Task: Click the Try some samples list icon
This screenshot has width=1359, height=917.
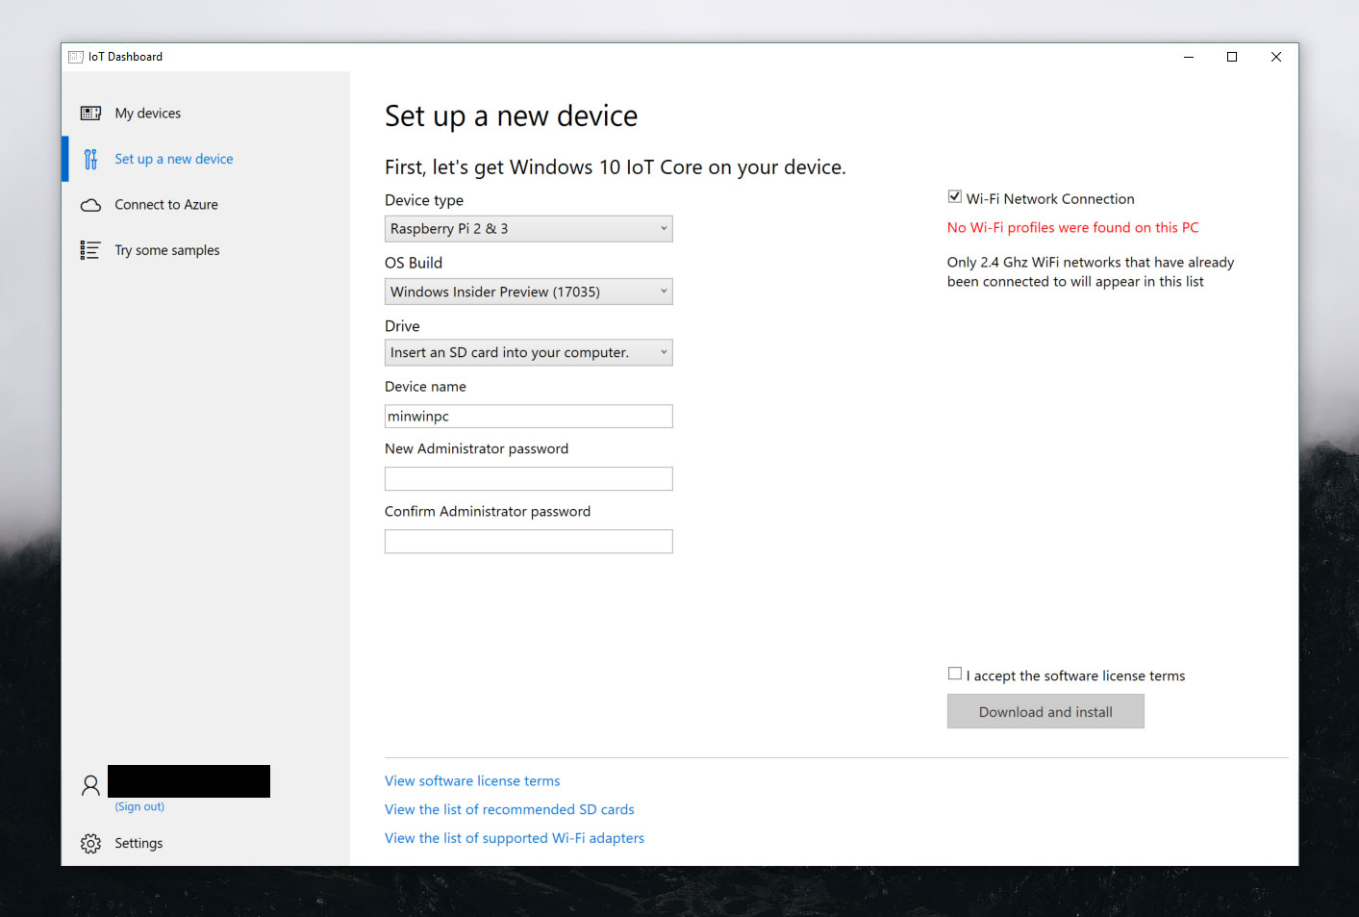Action: [x=90, y=249]
